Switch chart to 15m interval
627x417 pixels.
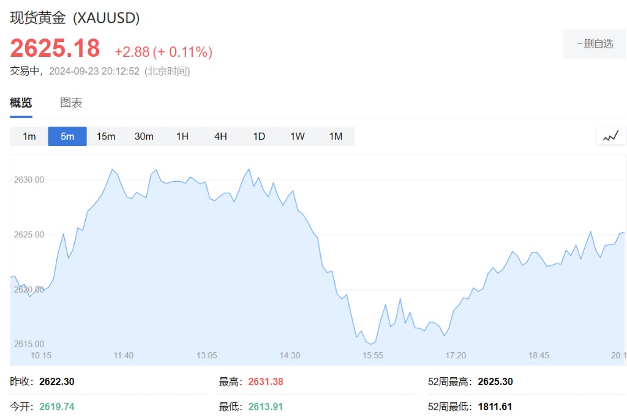106,136
